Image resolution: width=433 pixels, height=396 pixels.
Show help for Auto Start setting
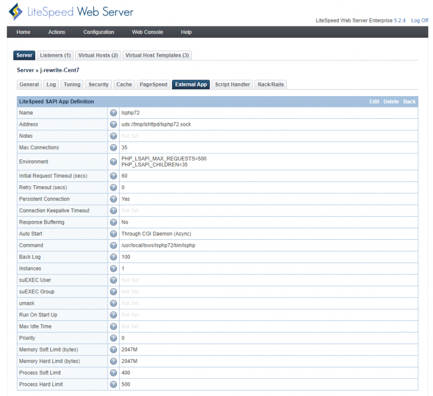click(x=114, y=234)
